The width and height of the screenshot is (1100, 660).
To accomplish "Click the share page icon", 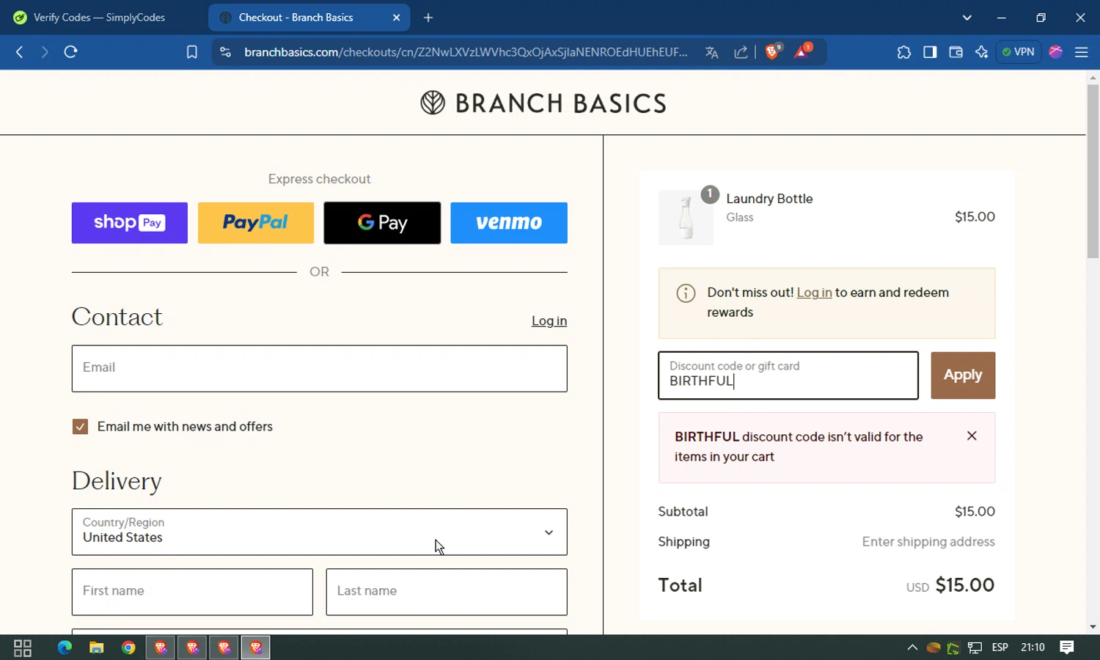I will [x=741, y=52].
